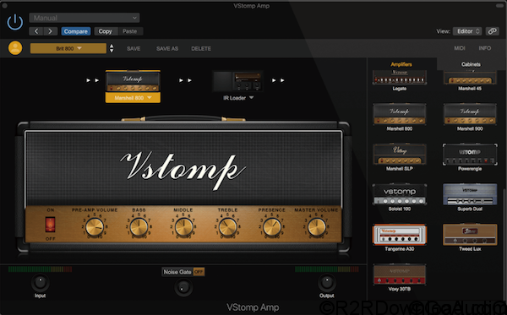
Task: Choose the Marshall 45 amplifier
Action: (470, 81)
